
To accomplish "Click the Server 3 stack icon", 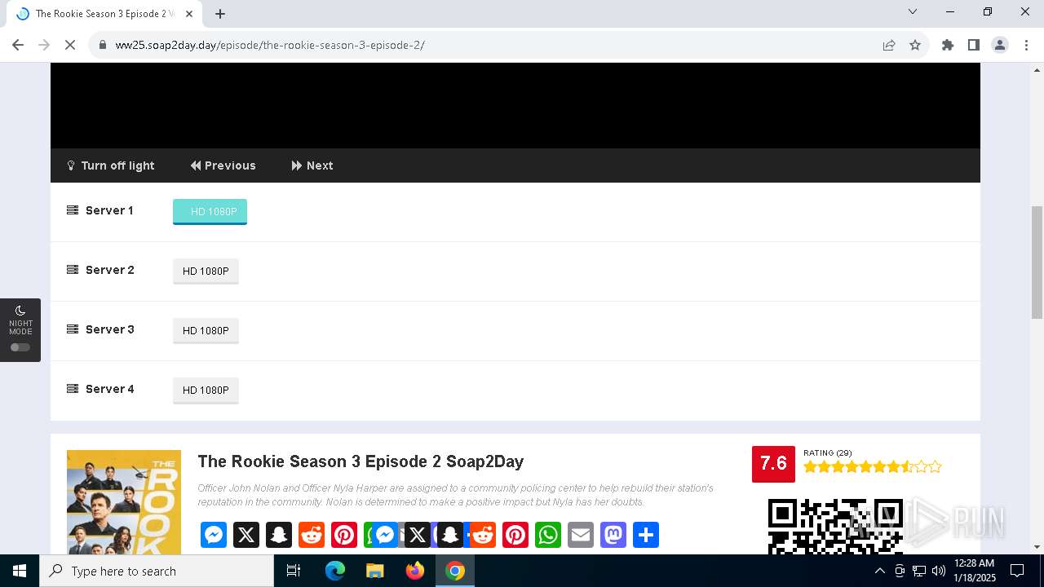I will 73,329.
